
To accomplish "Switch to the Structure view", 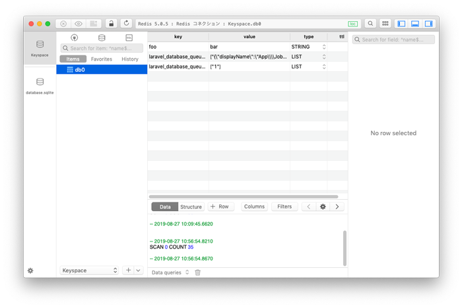I will pyautogui.click(x=191, y=206).
